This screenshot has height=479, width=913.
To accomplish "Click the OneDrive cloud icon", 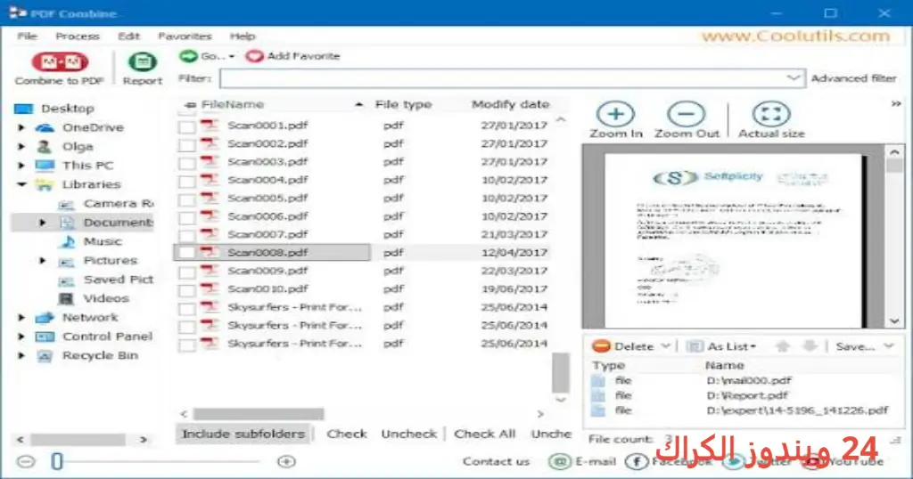I will (x=45, y=127).
